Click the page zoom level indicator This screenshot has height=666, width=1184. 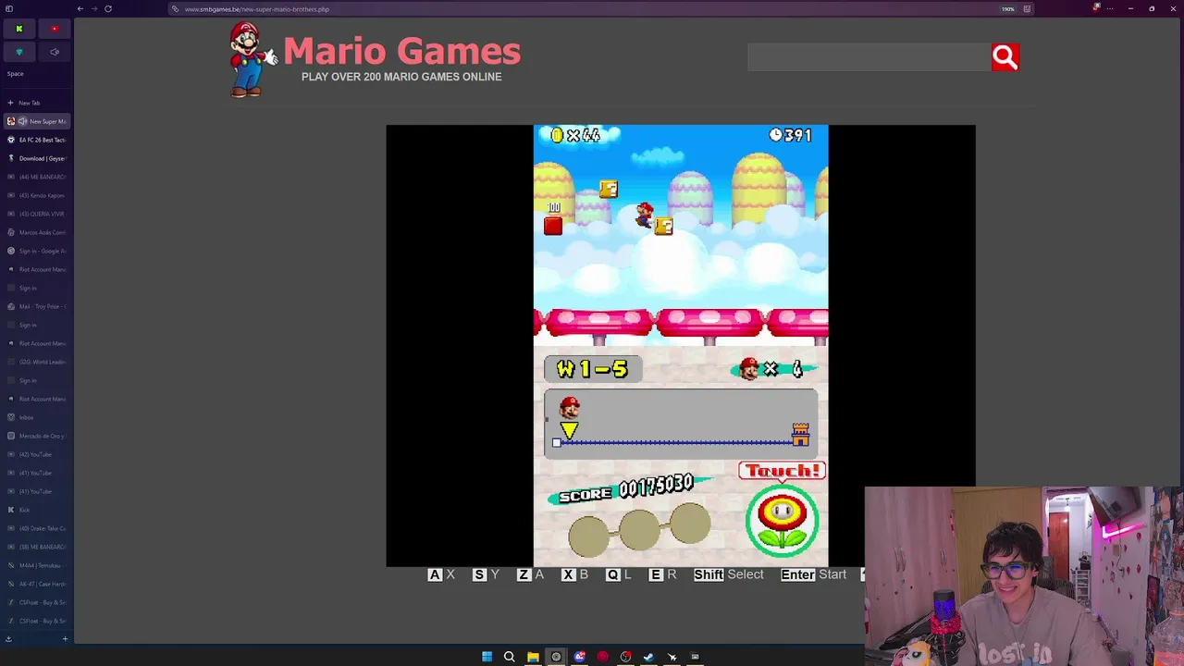(1008, 9)
